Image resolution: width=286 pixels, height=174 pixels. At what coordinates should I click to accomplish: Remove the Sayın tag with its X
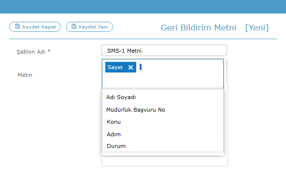coord(130,68)
